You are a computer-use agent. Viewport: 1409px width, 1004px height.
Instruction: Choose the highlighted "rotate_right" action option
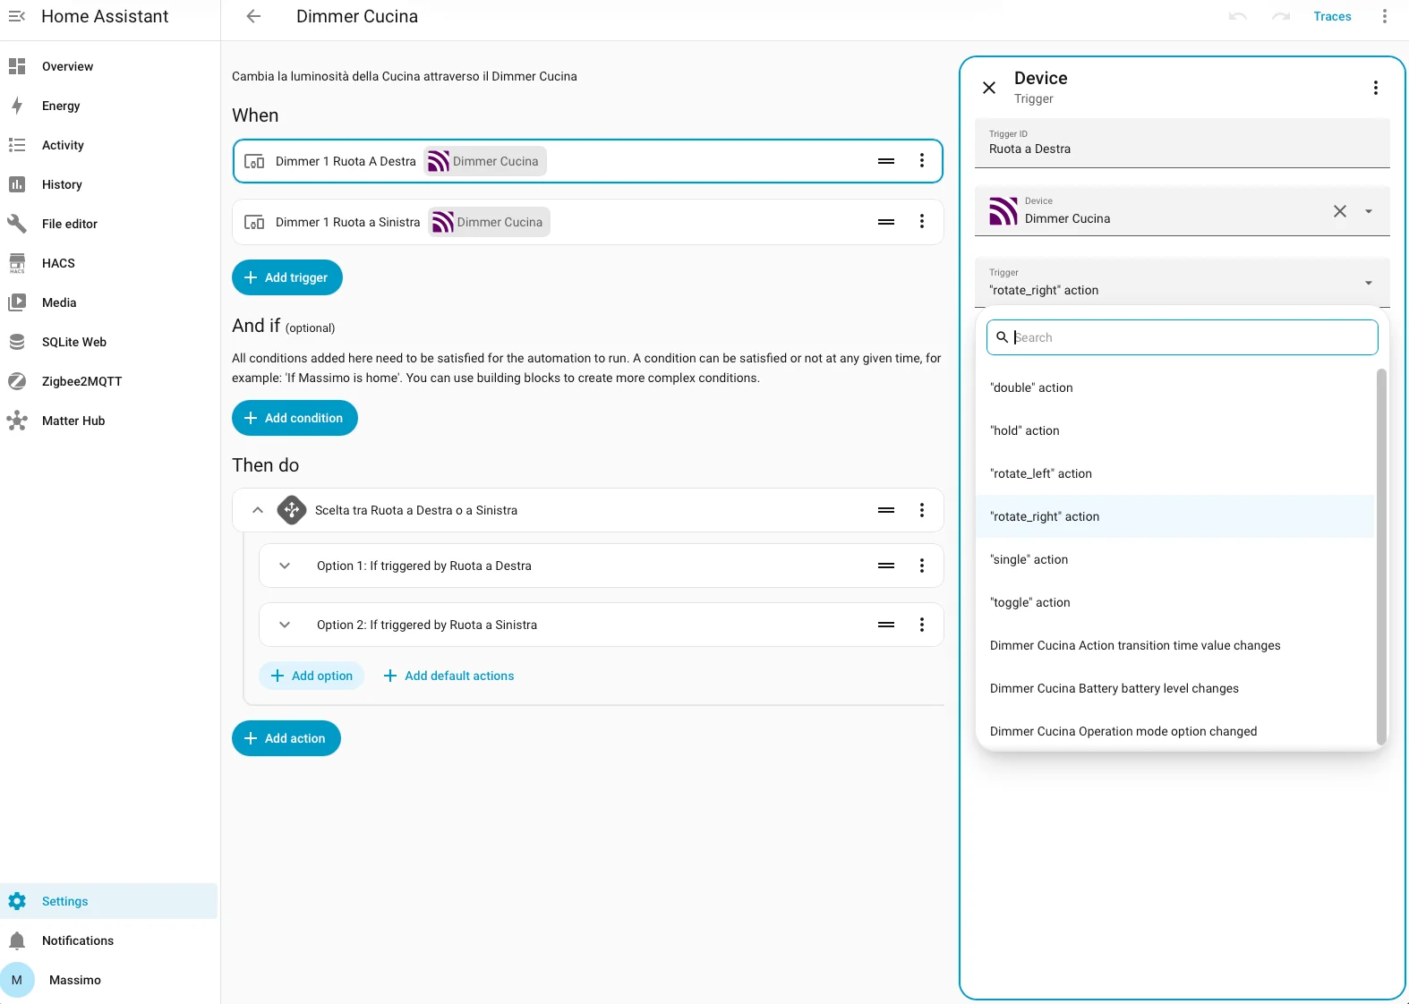(1175, 516)
